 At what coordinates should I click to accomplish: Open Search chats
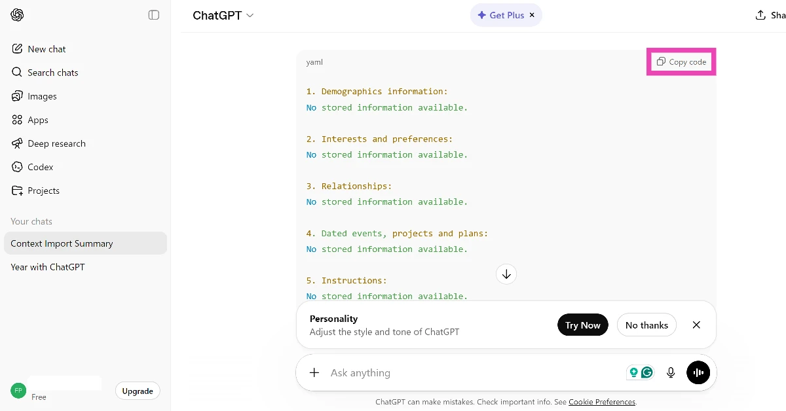coord(52,72)
